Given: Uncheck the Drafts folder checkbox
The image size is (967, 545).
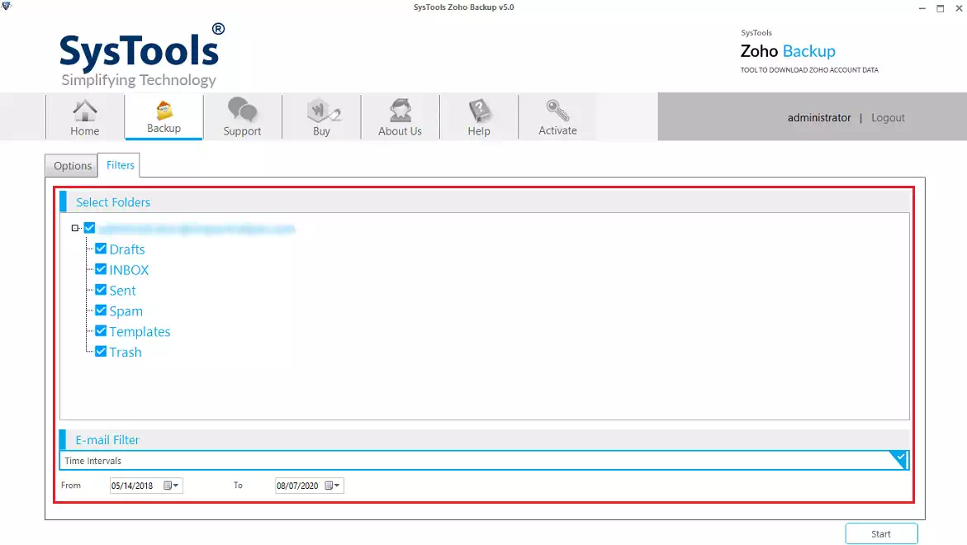Looking at the screenshot, I should click(101, 249).
